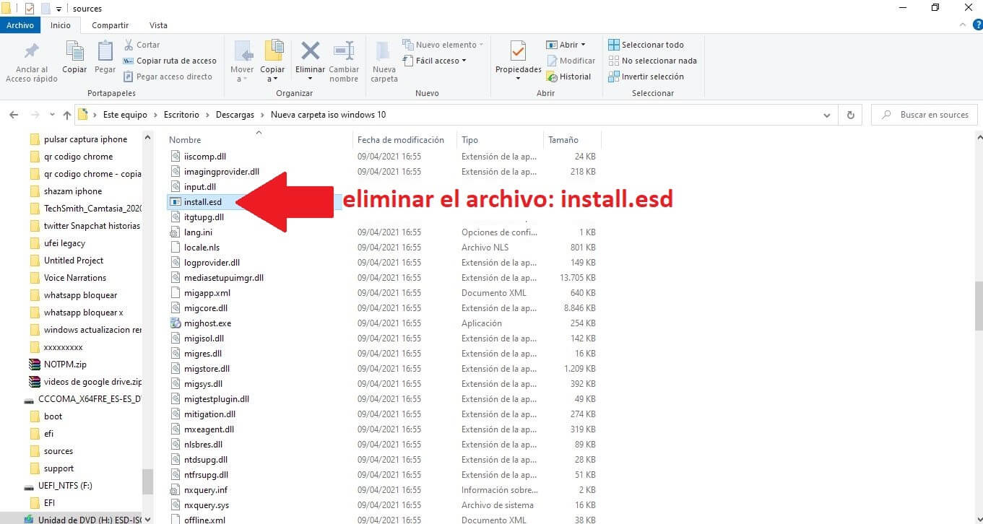
Task: Click Copiar ruta de acceso
Action: (x=170, y=61)
